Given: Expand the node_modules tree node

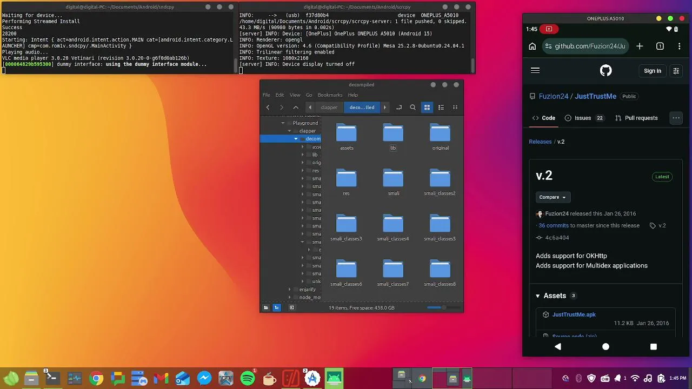Looking at the screenshot, I should pos(289,298).
